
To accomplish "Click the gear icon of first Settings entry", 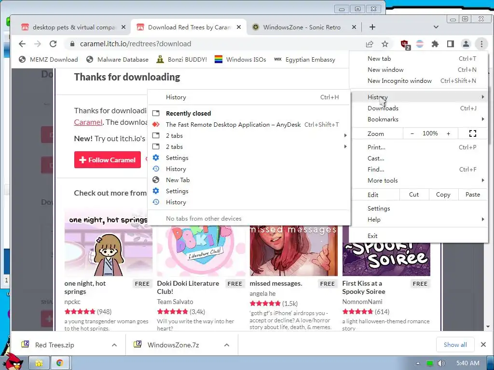I will (156, 158).
